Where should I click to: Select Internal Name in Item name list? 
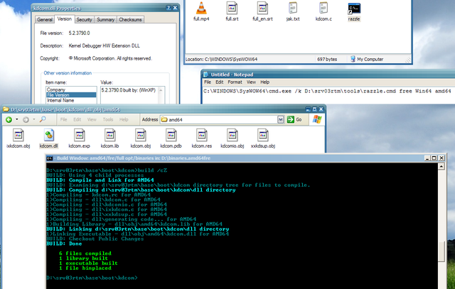click(x=71, y=100)
